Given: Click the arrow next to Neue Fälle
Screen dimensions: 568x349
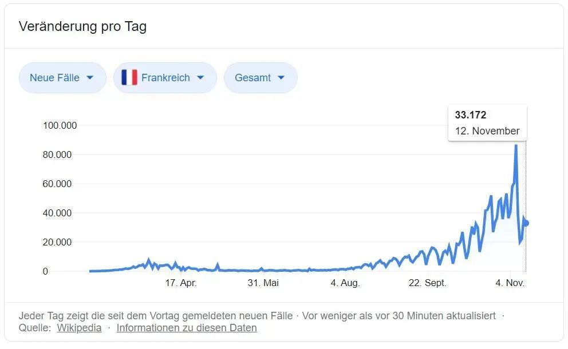Looking at the screenshot, I should tap(90, 77).
